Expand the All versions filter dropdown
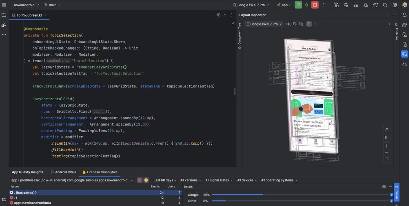The height and width of the screenshot is (206, 409). (191, 180)
